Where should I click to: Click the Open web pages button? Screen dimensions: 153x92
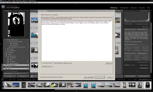[89, 77]
